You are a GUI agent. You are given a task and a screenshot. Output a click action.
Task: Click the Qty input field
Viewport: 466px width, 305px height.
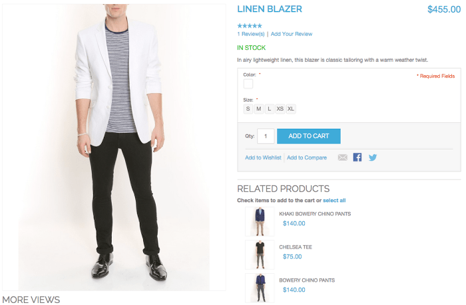tap(266, 136)
